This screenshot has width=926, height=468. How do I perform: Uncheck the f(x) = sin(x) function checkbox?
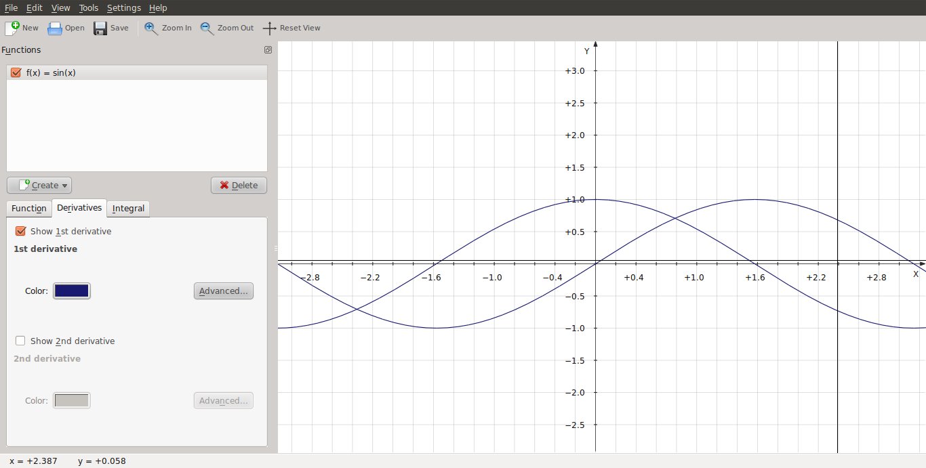pos(16,72)
